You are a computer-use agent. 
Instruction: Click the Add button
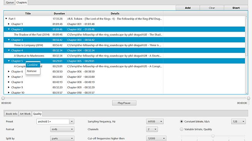coord(188,8)
